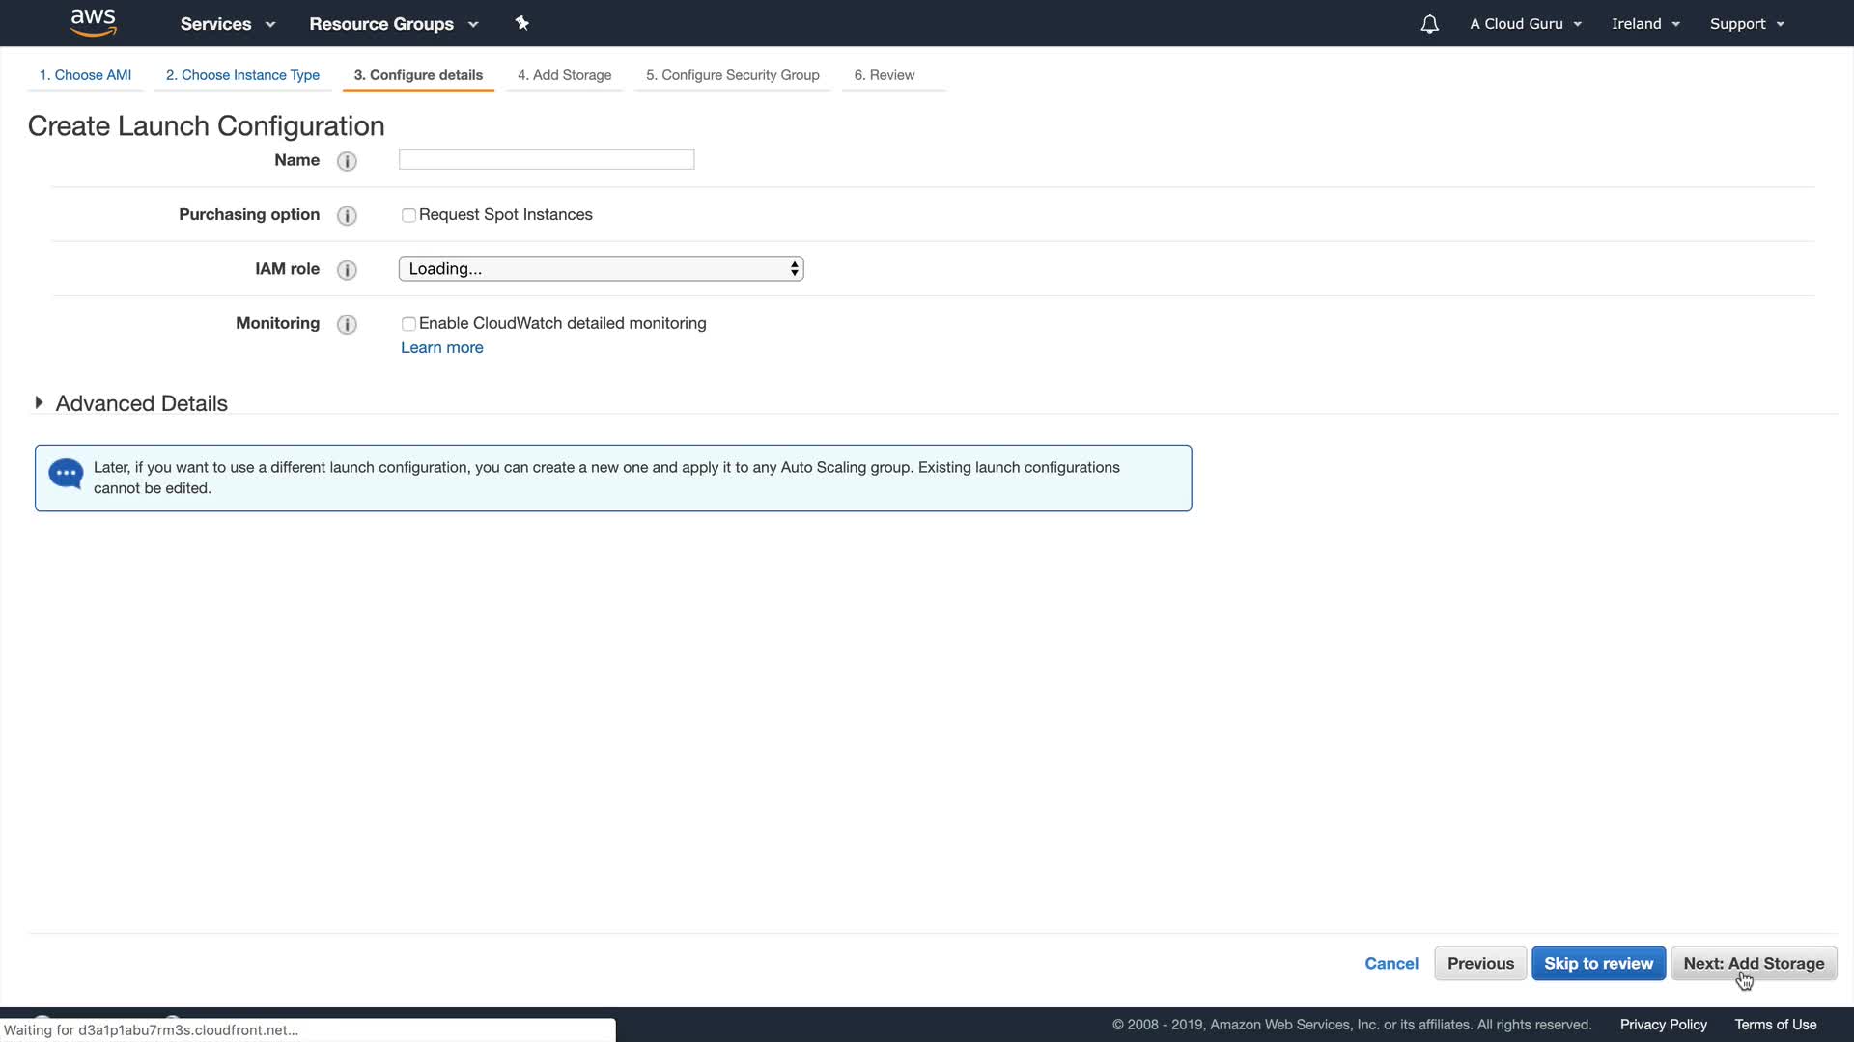Image resolution: width=1854 pixels, height=1042 pixels.
Task: Click Next: Add Storage button
Action: [x=1753, y=963]
